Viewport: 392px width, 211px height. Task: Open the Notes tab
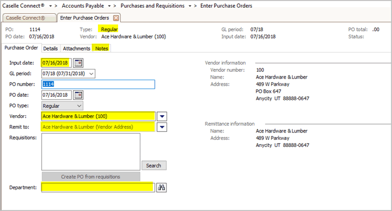(101, 48)
